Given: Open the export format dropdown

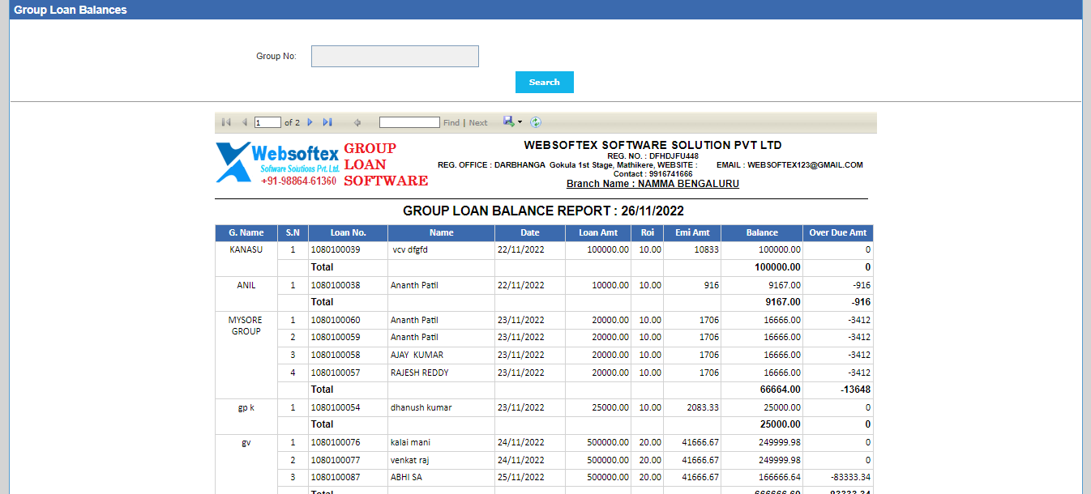Looking at the screenshot, I should 513,122.
